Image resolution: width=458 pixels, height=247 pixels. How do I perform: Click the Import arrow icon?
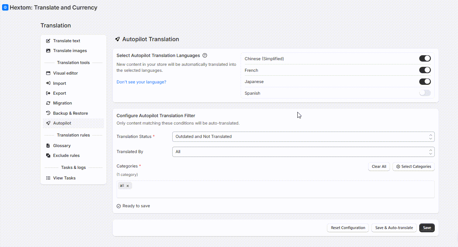pyautogui.click(x=48, y=83)
